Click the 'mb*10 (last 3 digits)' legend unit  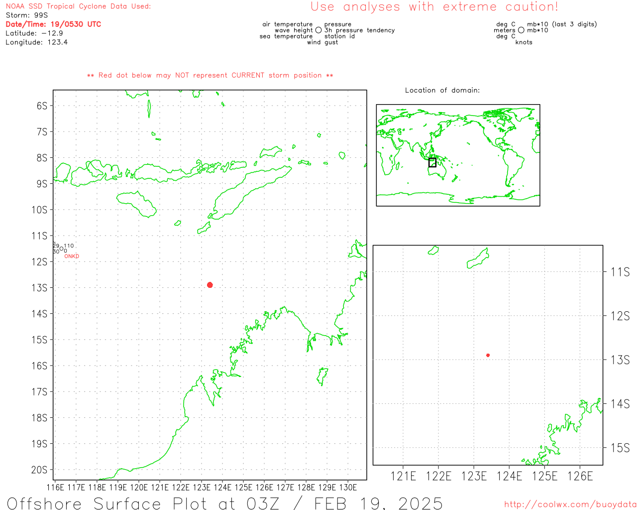(562, 24)
